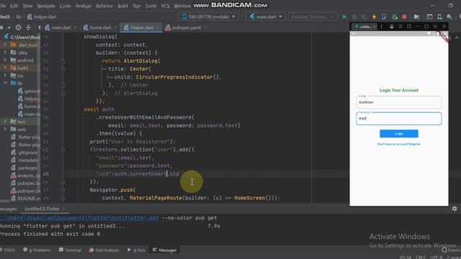This screenshot has height=259, width=461.
Task: Click expand-all icon in Project panel header
Action: pos(28,27)
